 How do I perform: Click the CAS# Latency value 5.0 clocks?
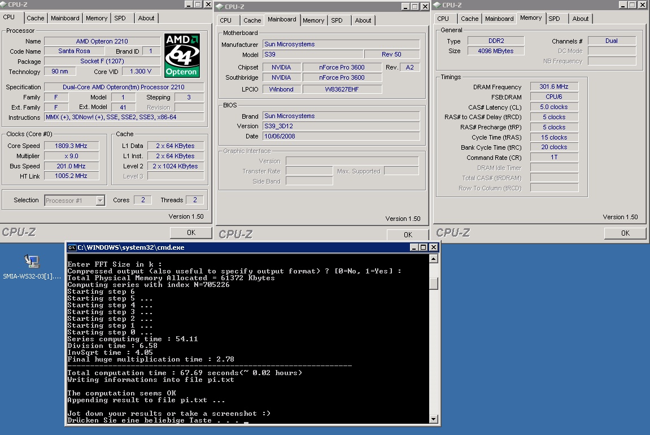pyautogui.click(x=554, y=107)
